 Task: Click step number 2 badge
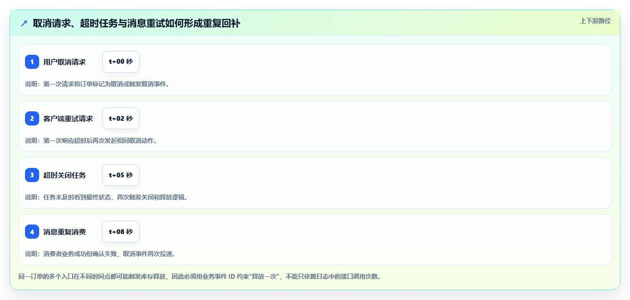(32, 118)
